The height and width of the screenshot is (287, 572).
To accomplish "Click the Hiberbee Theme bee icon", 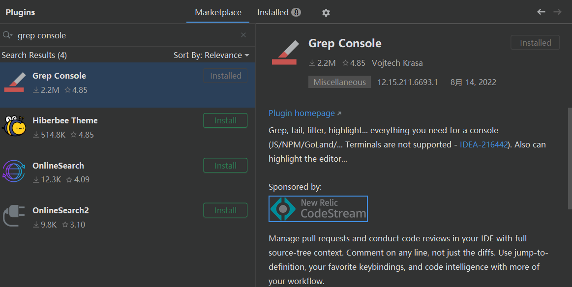I will coord(14,126).
